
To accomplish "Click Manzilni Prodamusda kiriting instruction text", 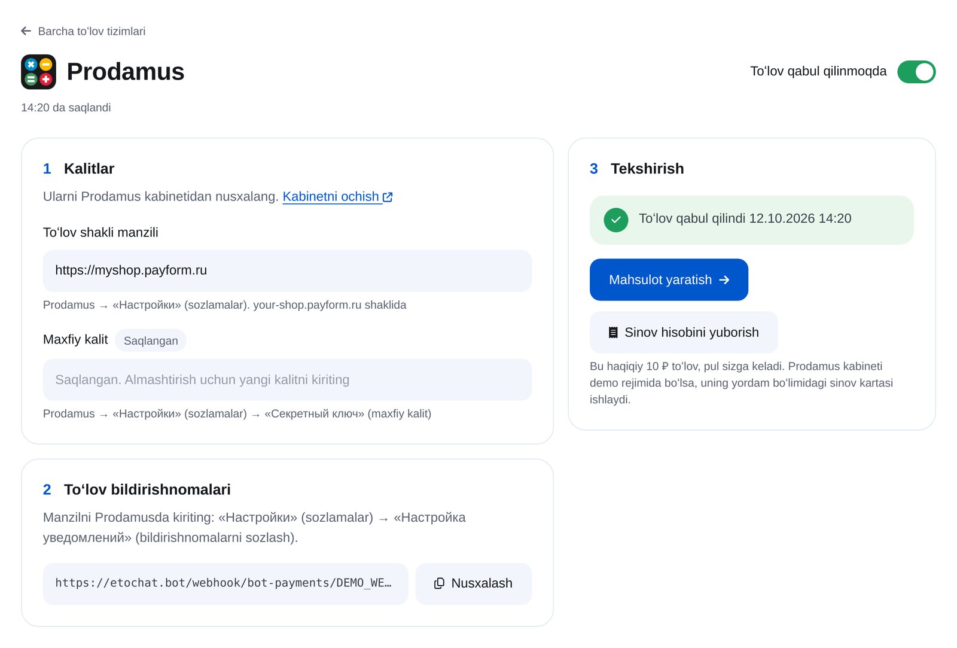I will tap(254, 528).
